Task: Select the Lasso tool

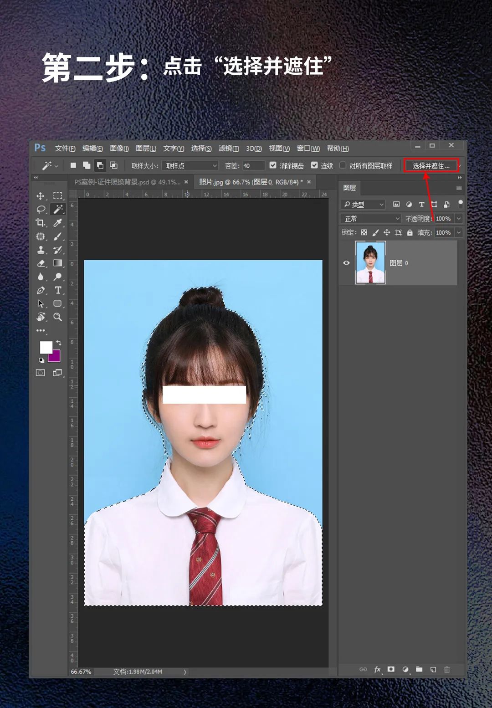Action: tap(41, 210)
